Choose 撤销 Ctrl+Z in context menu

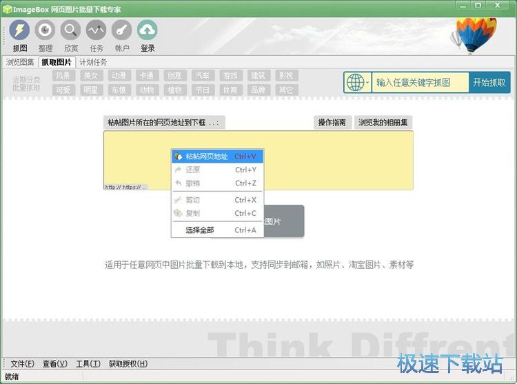pyautogui.click(x=217, y=183)
